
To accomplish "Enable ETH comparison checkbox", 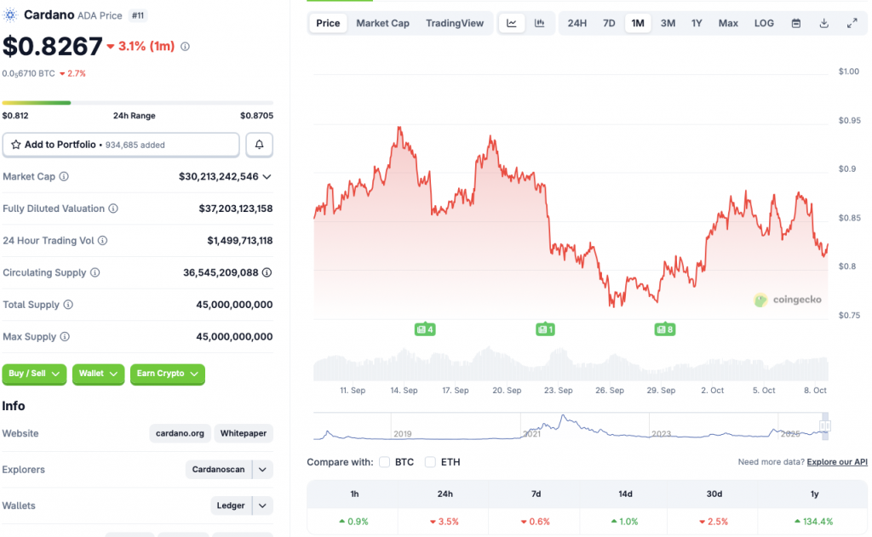I will 431,462.
